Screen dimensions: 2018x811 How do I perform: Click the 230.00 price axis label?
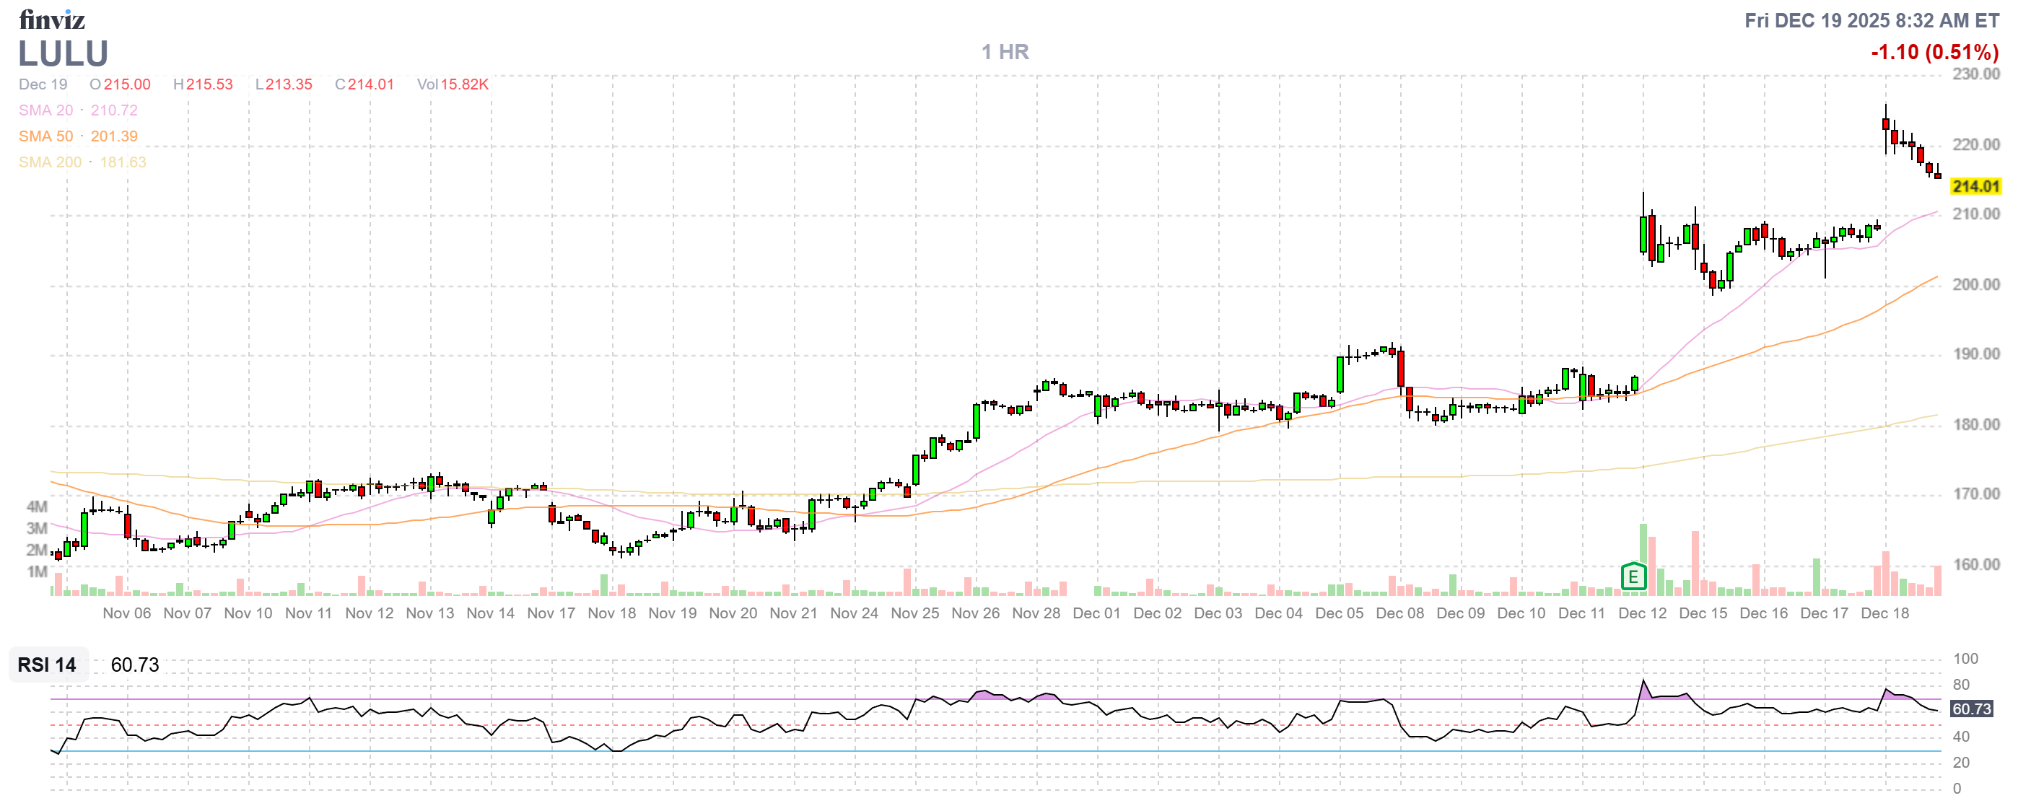(x=1975, y=74)
